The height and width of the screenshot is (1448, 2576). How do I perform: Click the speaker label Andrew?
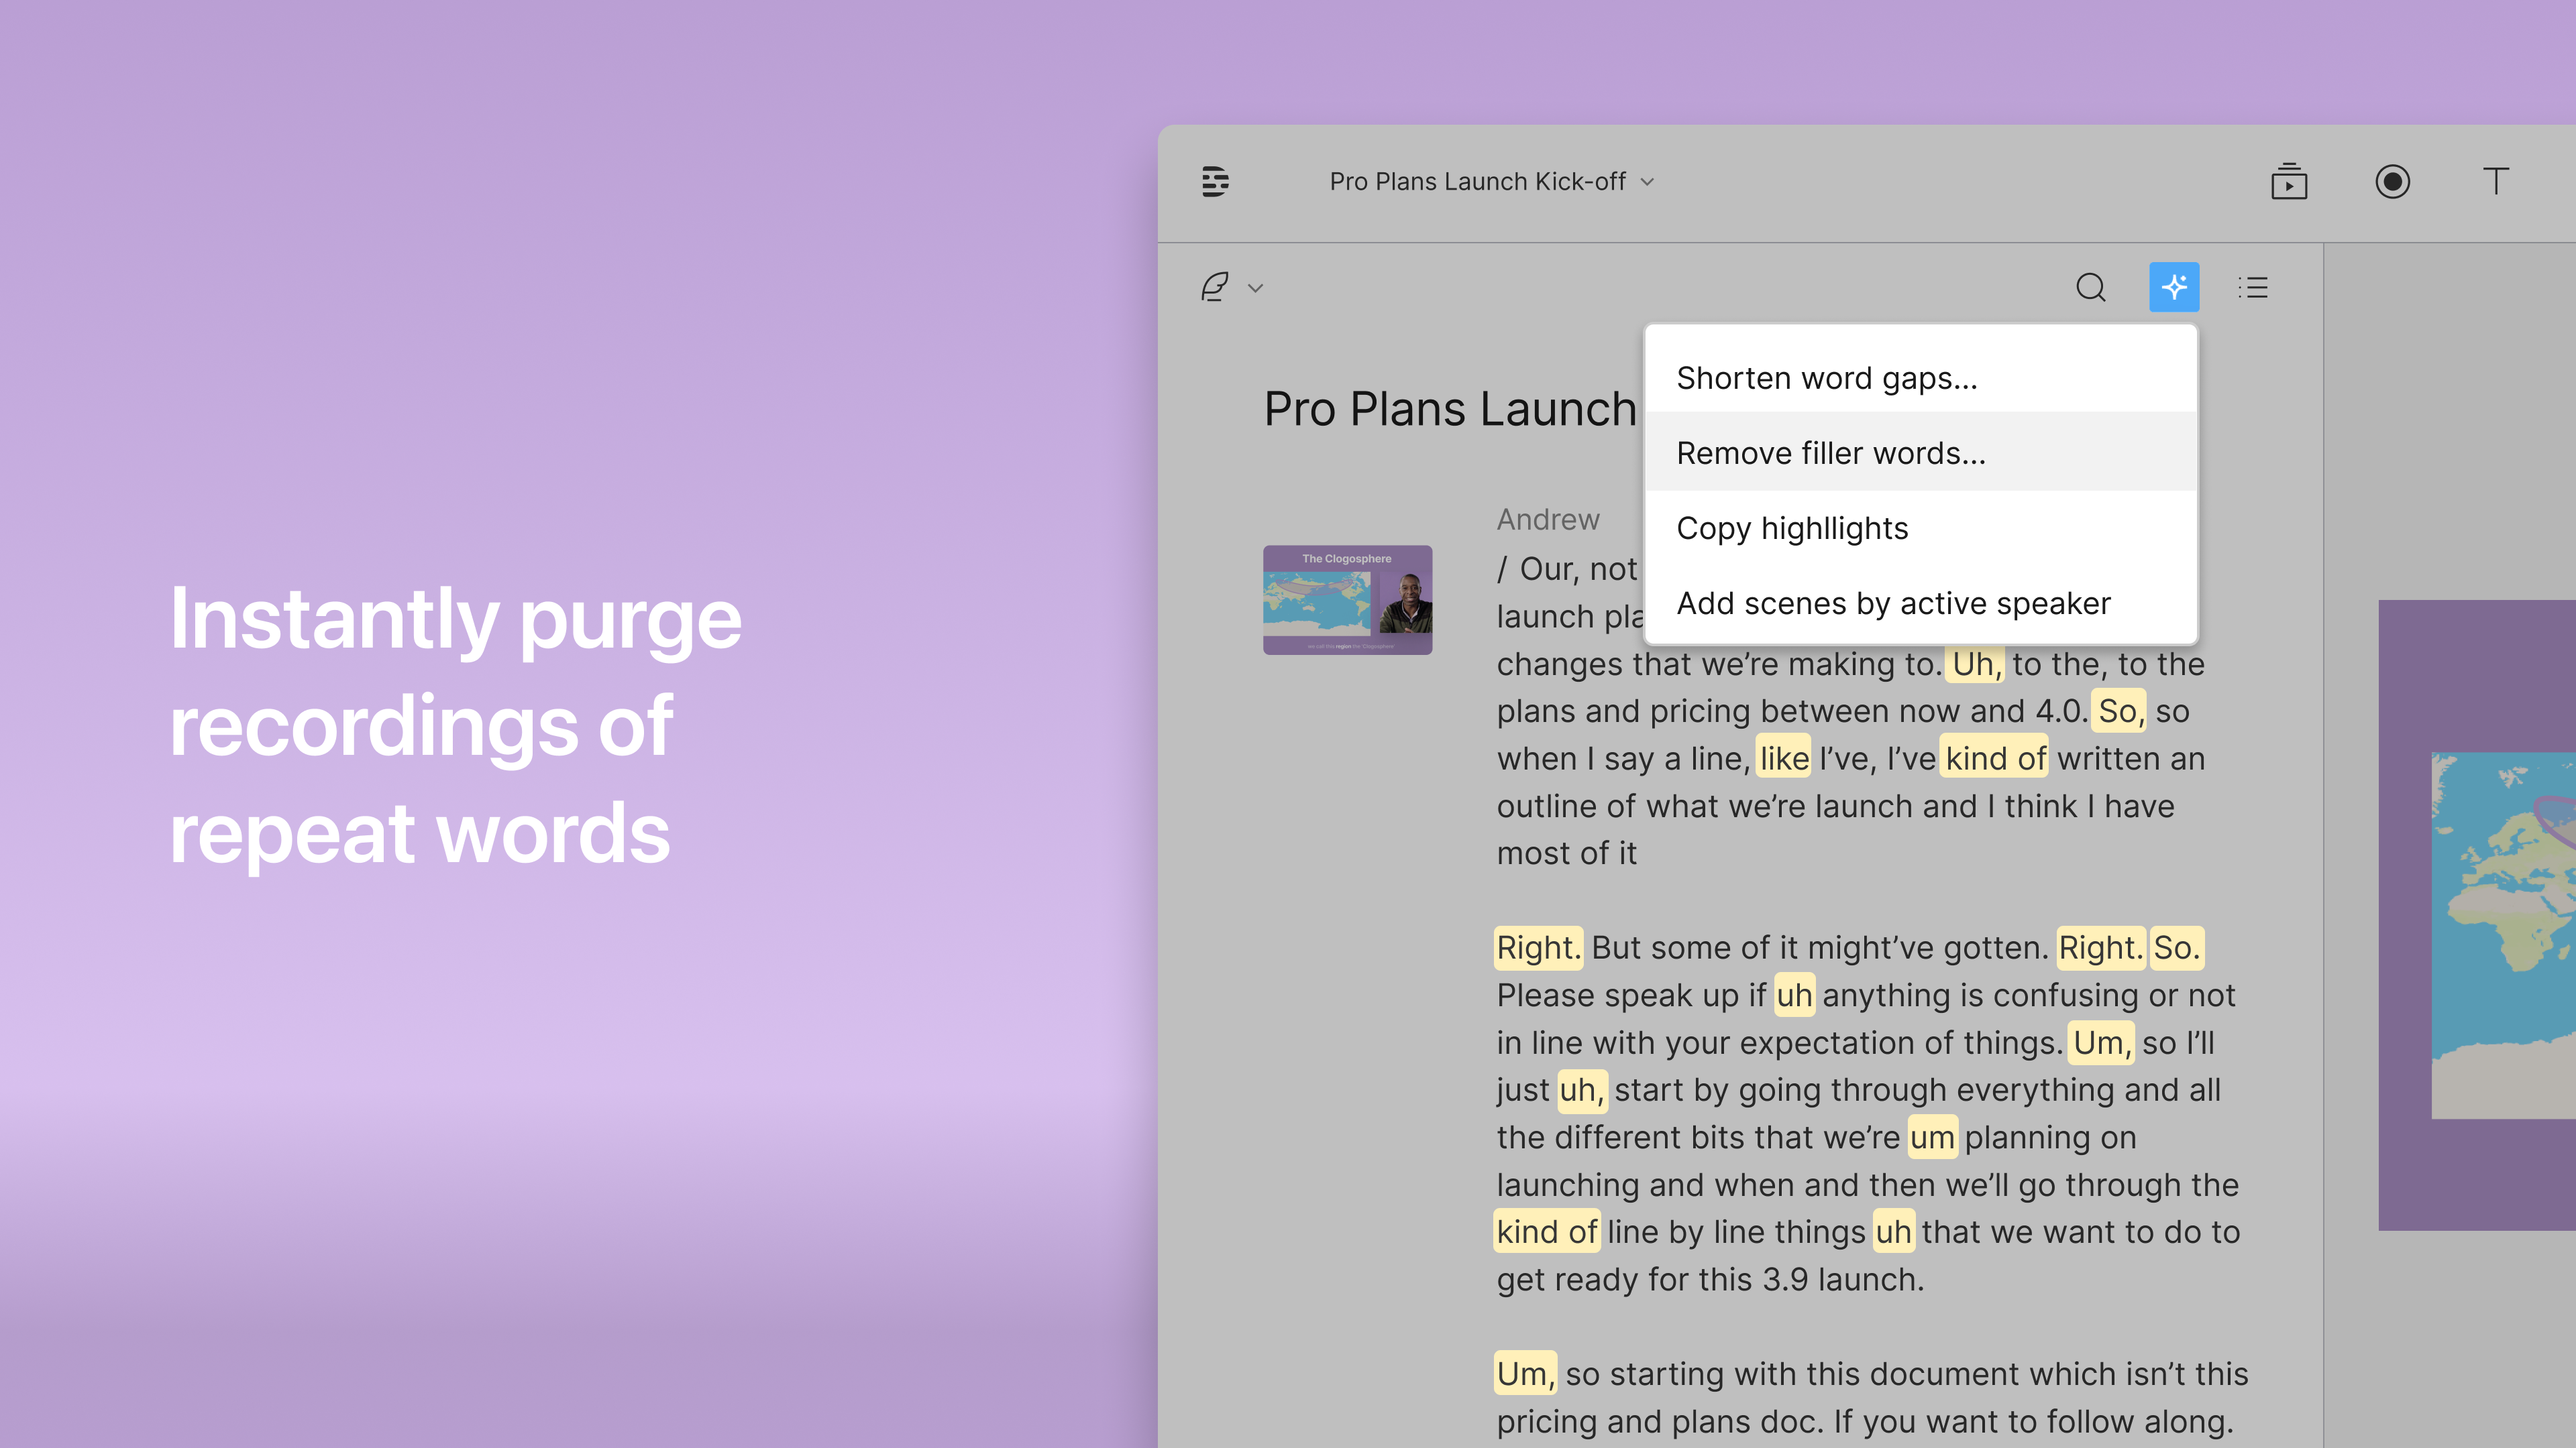(x=1547, y=520)
